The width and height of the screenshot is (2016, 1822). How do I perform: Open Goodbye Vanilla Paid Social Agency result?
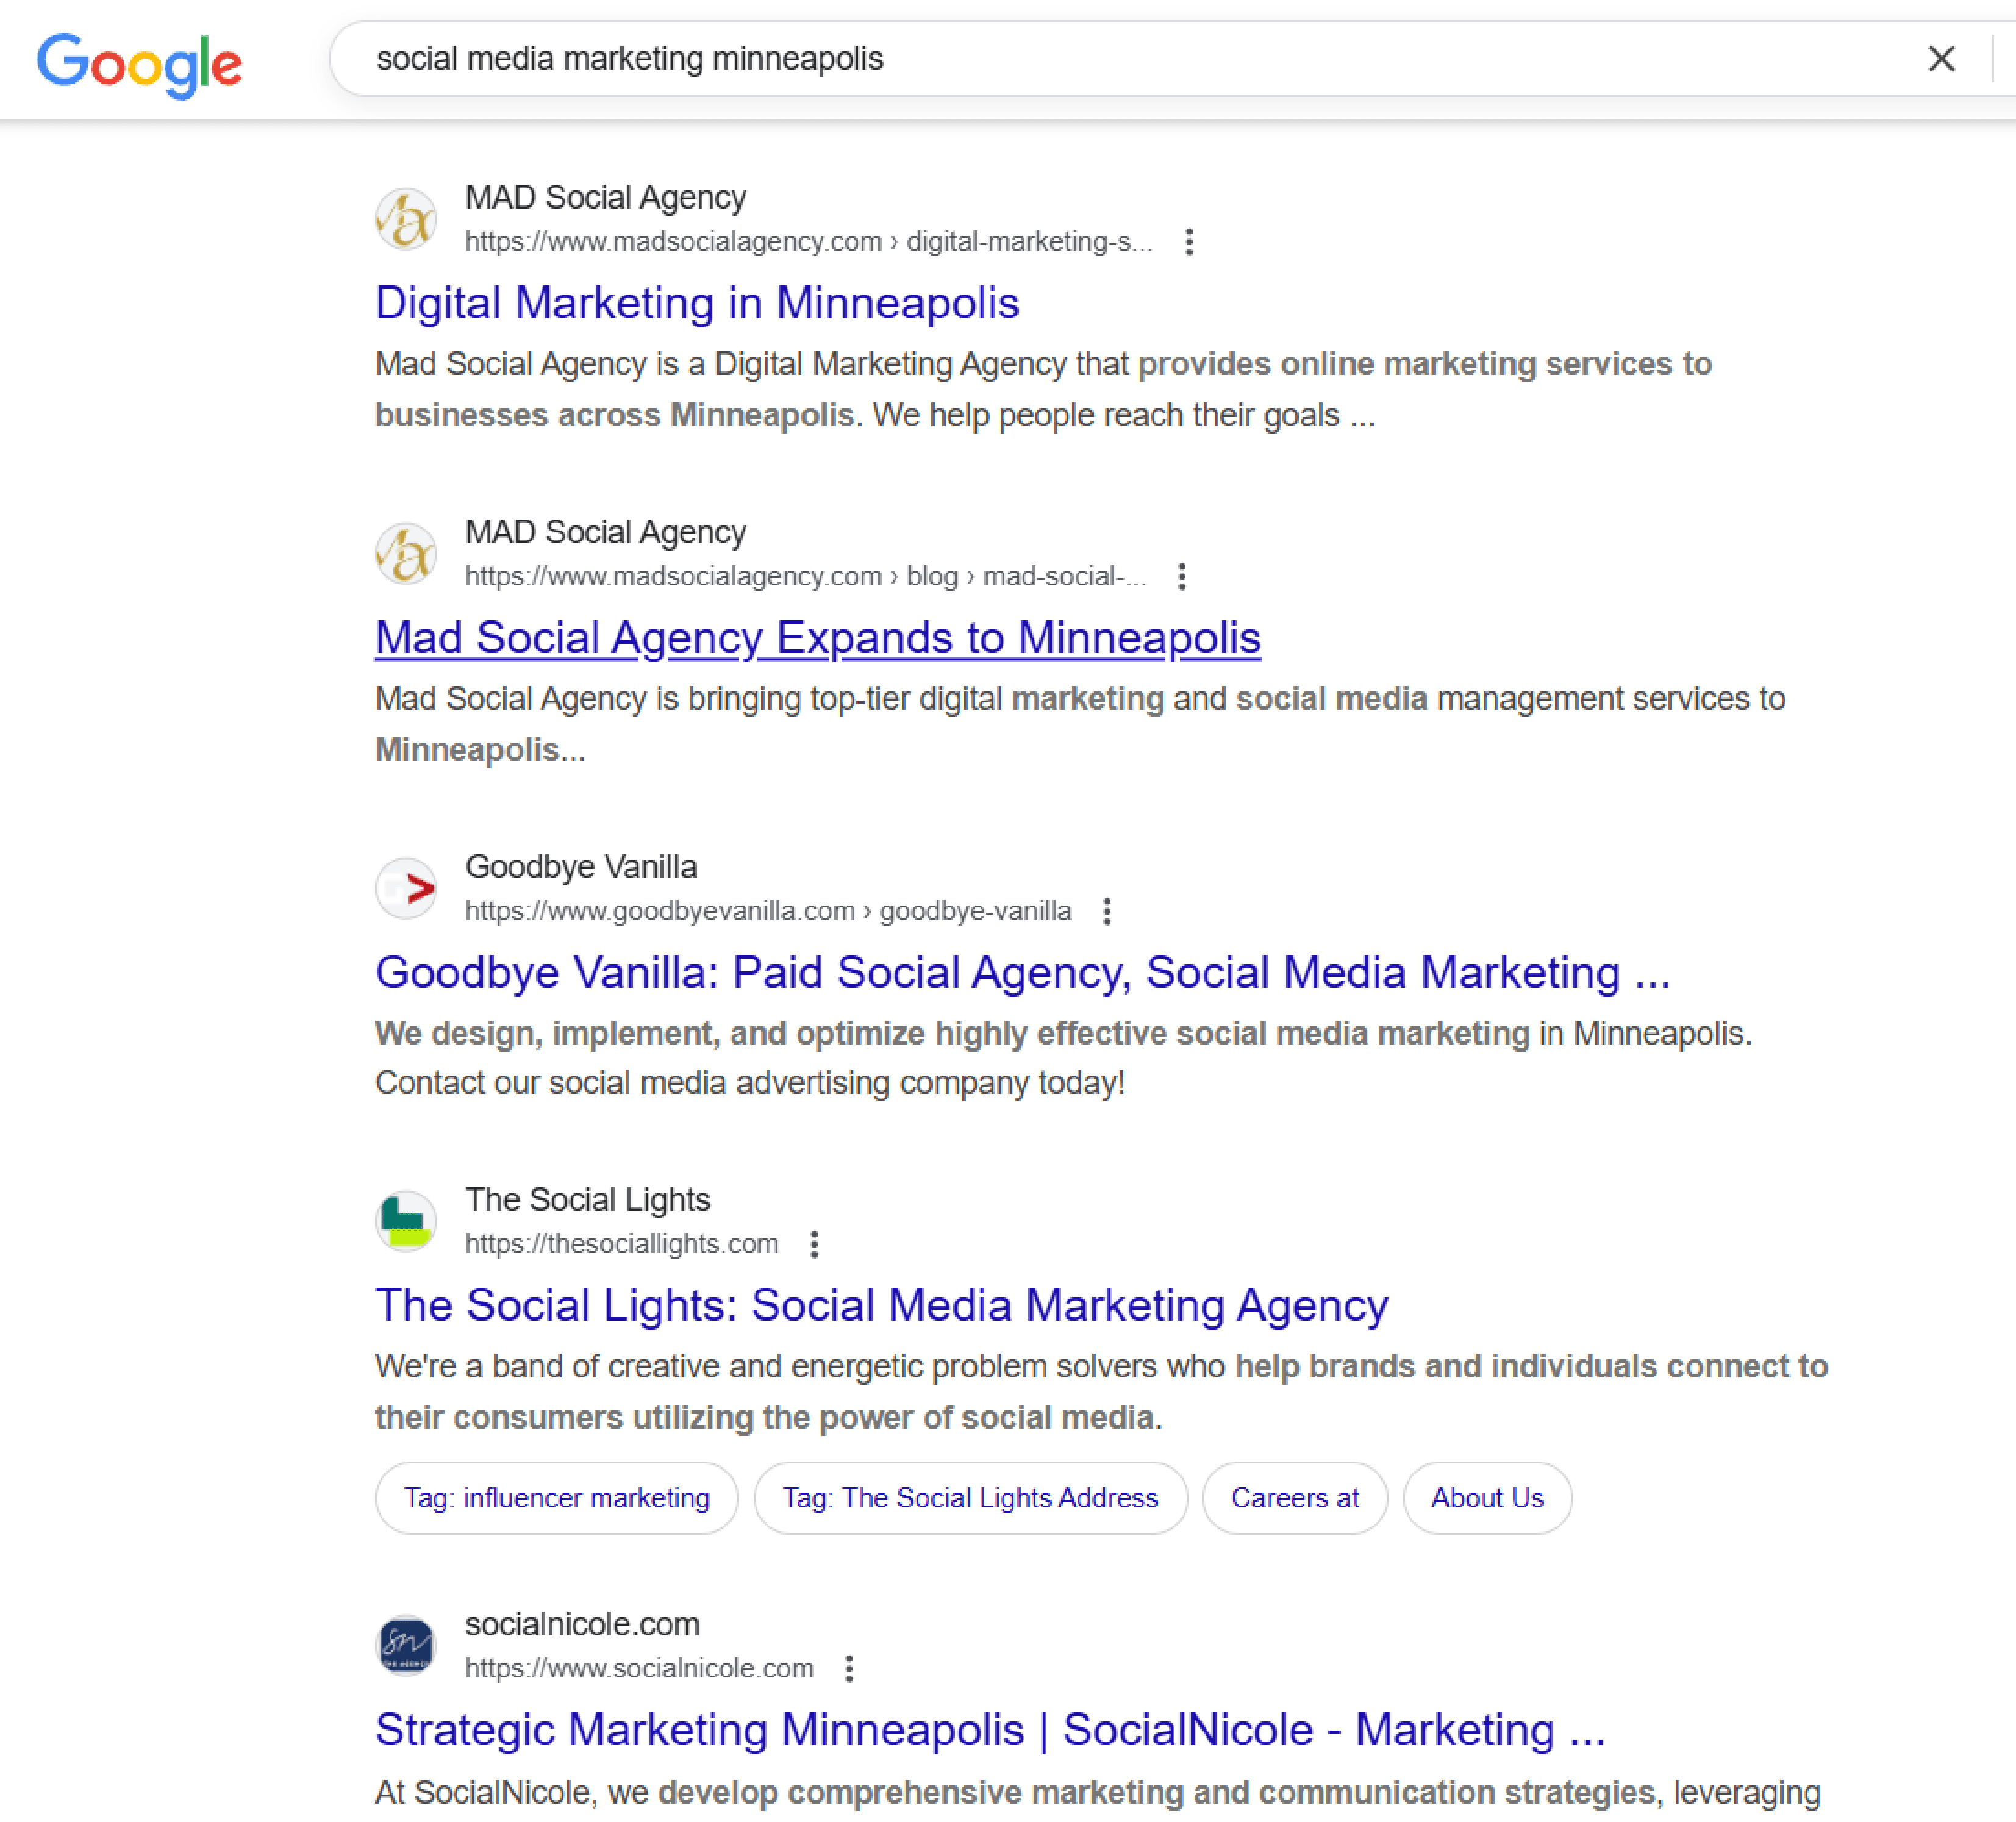click(1021, 972)
